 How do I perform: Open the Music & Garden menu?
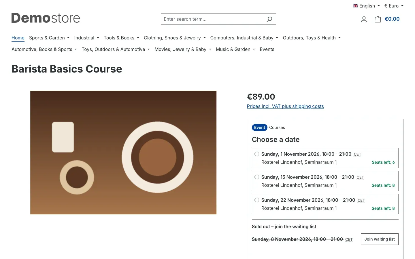point(235,49)
